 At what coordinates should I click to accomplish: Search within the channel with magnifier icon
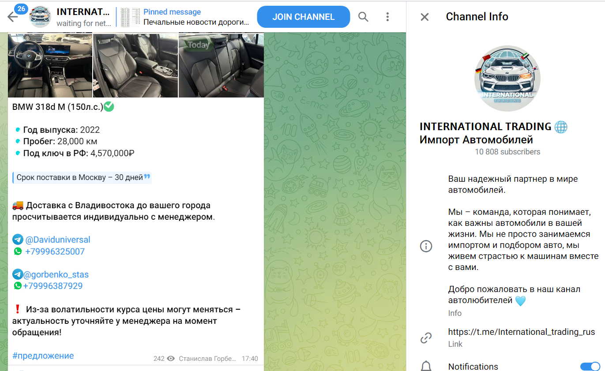click(363, 17)
